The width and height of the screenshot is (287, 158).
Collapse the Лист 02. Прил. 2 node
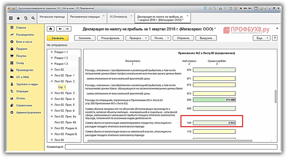tap(52, 81)
